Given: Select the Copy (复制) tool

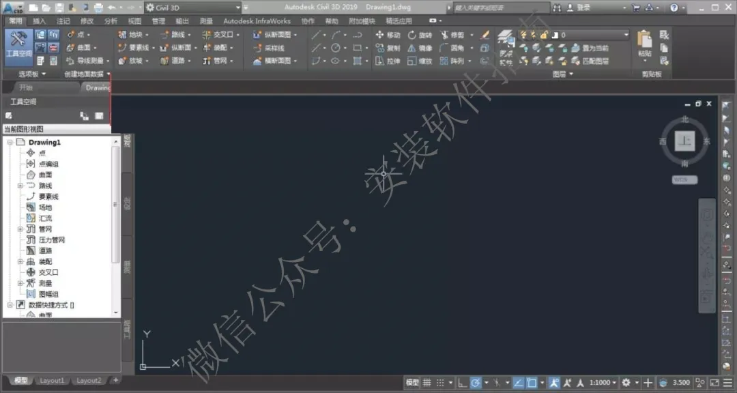Looking at the screenshot, I should click(x=388, y=48).
